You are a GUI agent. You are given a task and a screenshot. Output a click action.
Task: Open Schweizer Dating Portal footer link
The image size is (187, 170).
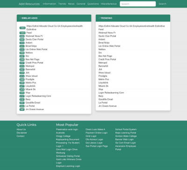[68, 156]
